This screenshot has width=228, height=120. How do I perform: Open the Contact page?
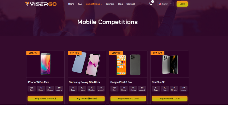[x=131, y=4]
